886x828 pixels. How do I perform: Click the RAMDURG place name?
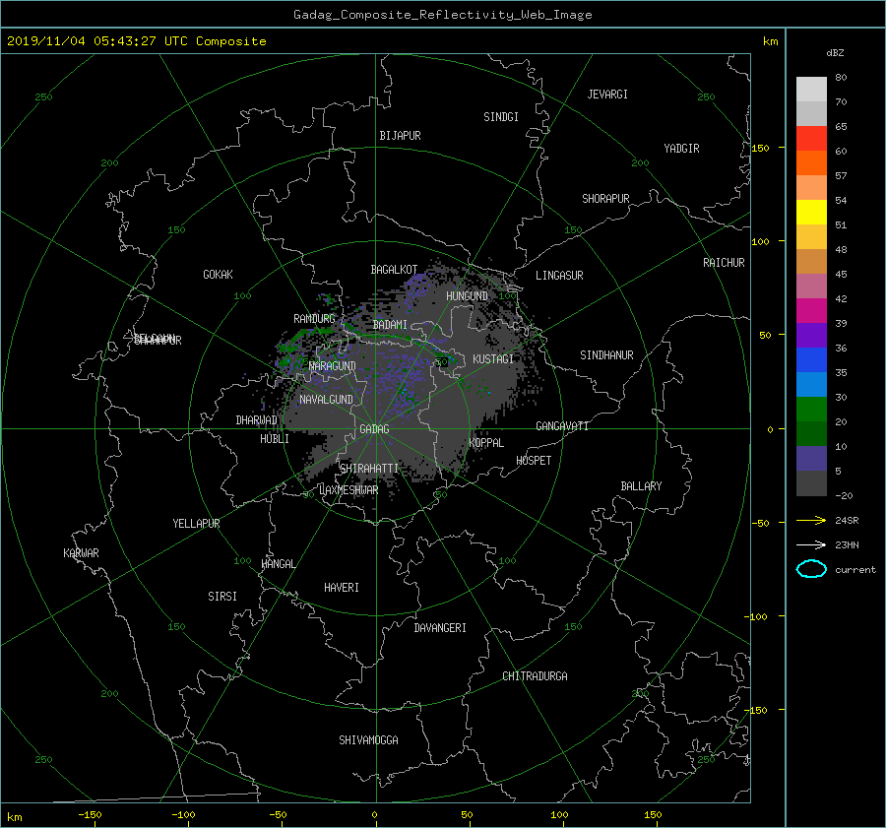pyautogui.click(x=314, y=319)
